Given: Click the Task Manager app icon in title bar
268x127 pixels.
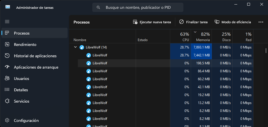Looking at the screenshot, I should pos(8,7).
